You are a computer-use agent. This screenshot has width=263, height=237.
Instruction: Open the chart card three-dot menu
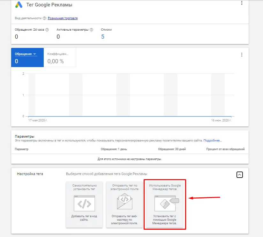pyautogui.click(x=242, y=55)
